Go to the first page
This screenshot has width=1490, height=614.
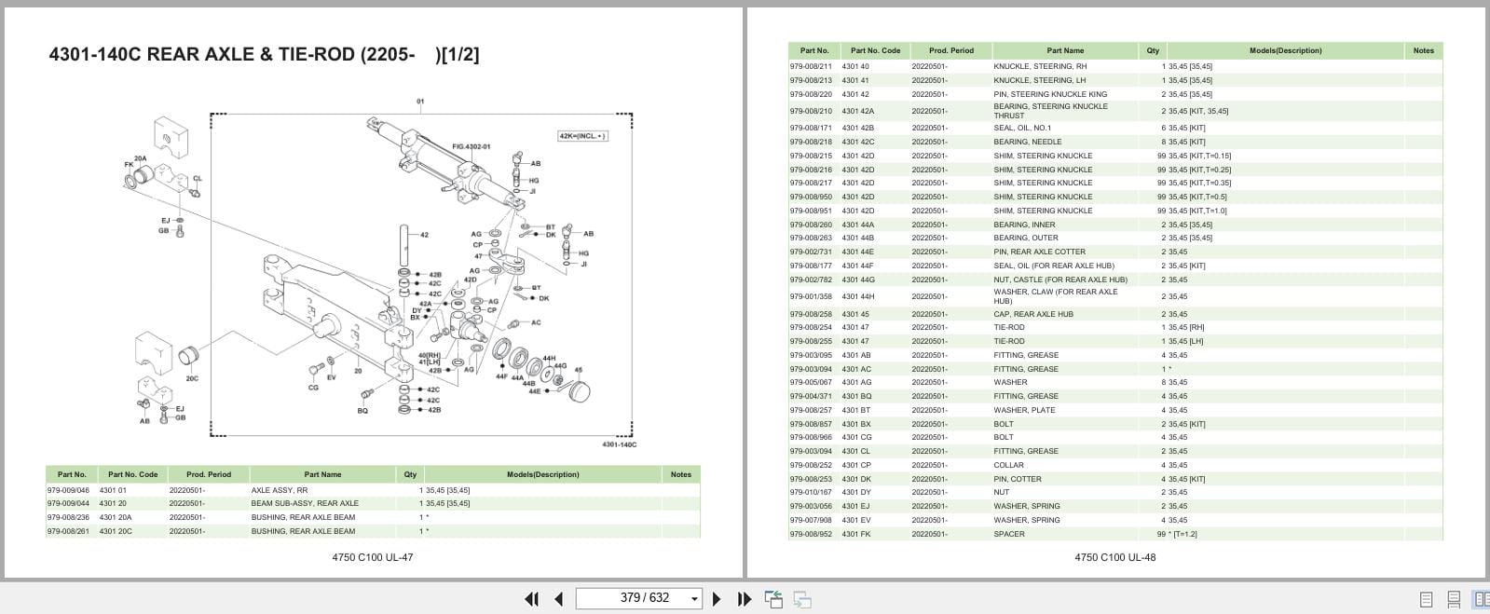click(x=531, y=599)
